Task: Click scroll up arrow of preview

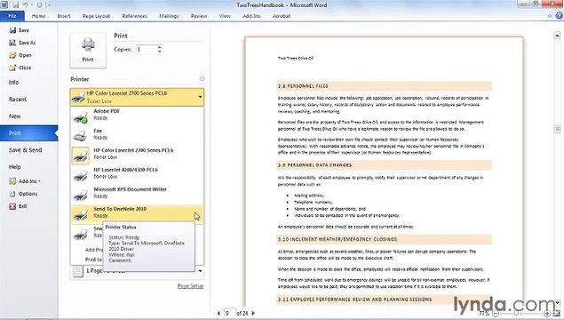Action: pos(557,35)
